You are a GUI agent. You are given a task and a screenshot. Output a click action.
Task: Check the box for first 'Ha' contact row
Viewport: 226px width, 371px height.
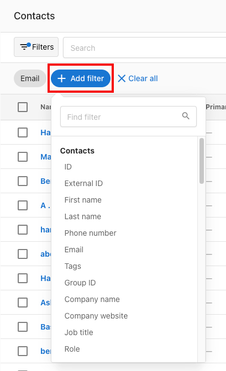[x=23, y=132]
